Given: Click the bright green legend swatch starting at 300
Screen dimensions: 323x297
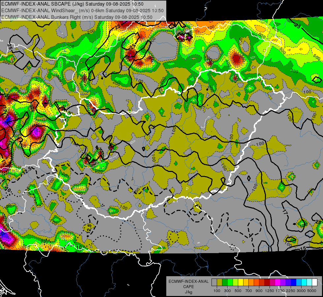Looking at the screenshot, I should click(230, 282).
